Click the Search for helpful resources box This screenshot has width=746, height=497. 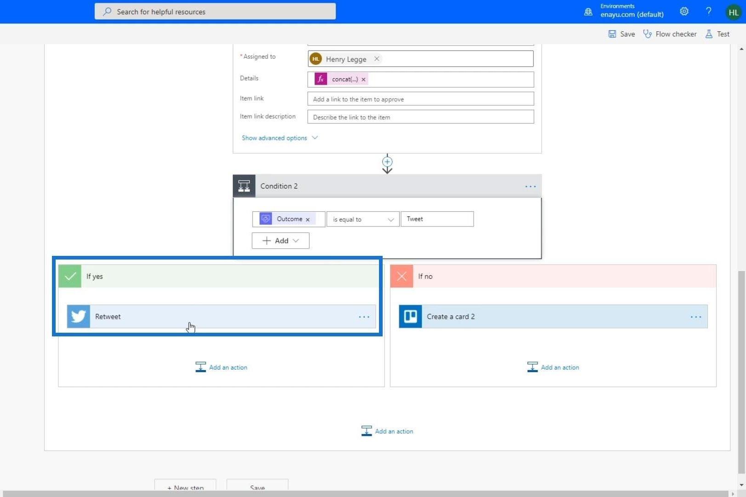tap(215, 12)
